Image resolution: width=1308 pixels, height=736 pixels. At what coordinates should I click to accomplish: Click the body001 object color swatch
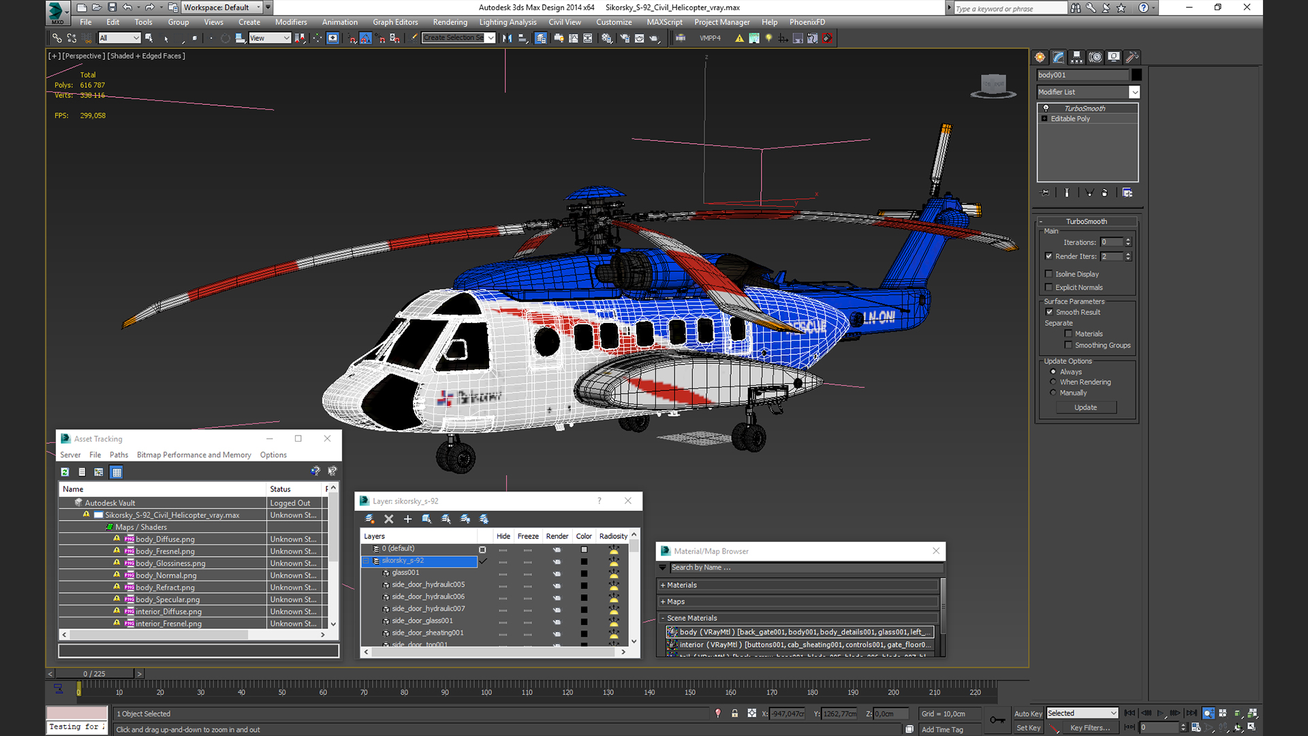1136,75
